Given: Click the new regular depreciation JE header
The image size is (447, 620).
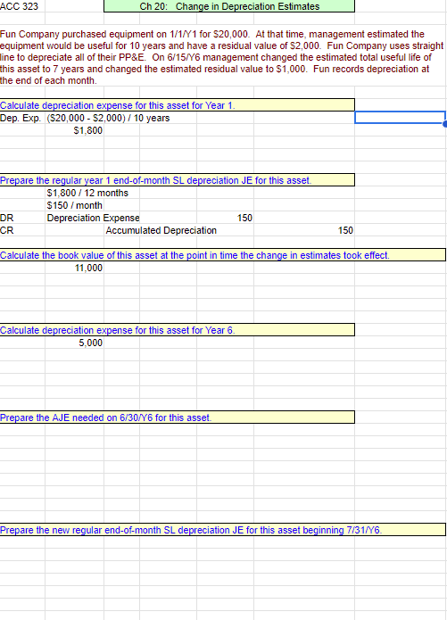Looking at the screenshot, I should click(223, 530).
